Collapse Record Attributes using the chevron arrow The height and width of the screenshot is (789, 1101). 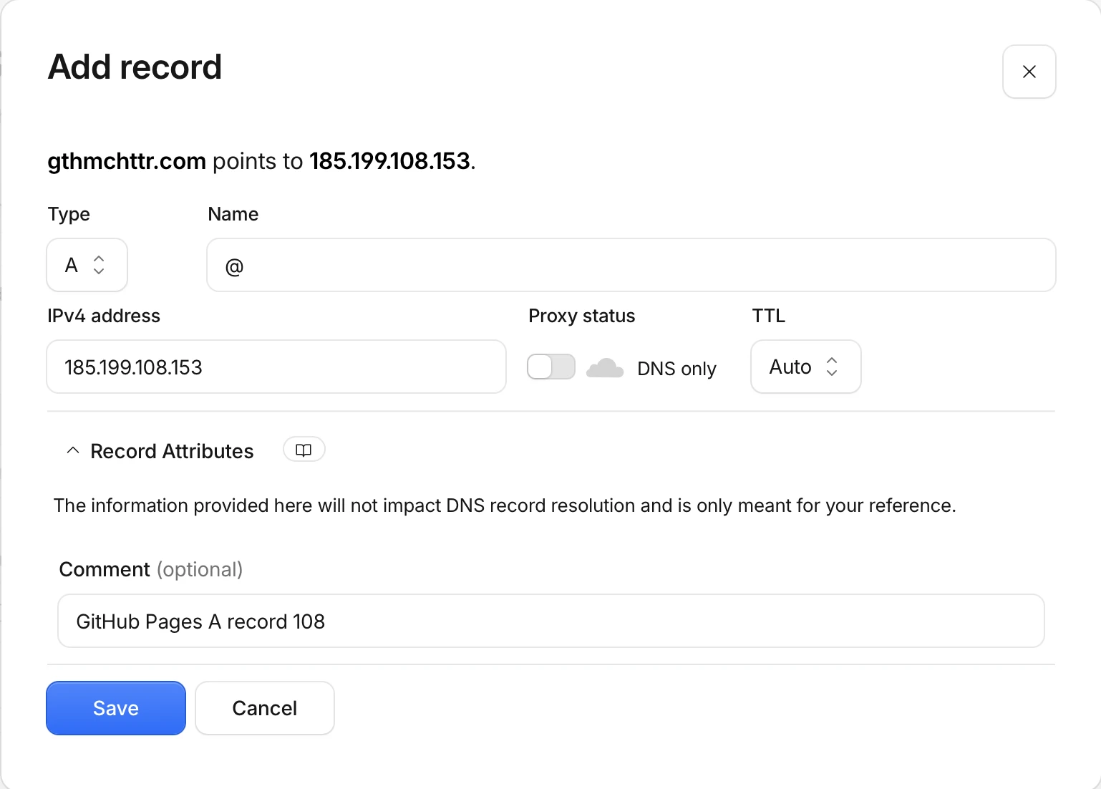coord(72,451)
